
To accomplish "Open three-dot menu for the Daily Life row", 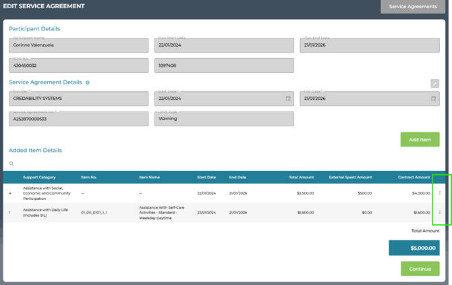I will 440,212.
